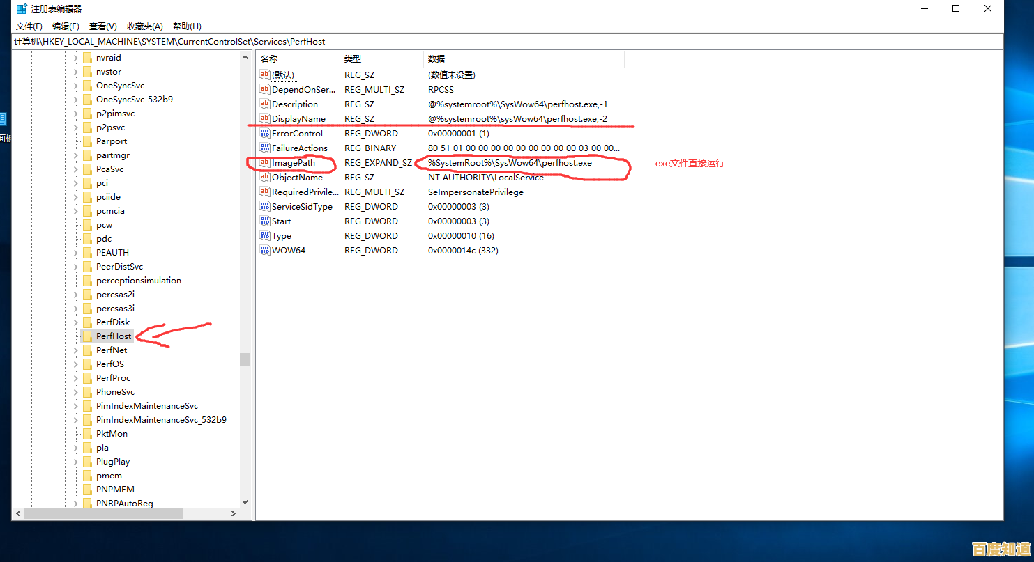The height and width of the screenshot is (562, 1034).
Task: Click the FailureActions binary value icon
Action: pos(264,148)
